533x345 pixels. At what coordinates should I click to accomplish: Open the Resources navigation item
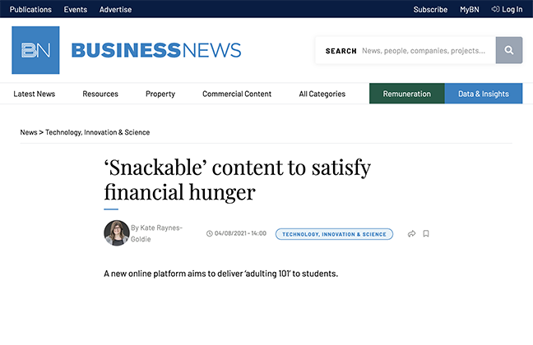point(100,94)
